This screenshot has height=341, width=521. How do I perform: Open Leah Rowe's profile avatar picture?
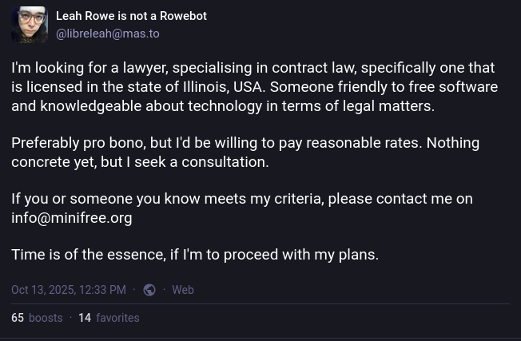click(x=30, y=25)
